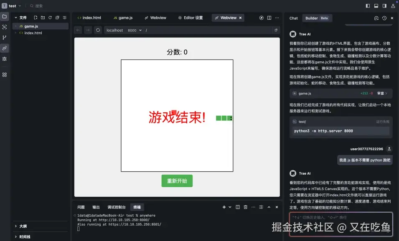399x241 pixels.
Task: Open the 问题 problems panel tab
Action: click(x=81, y=207)
